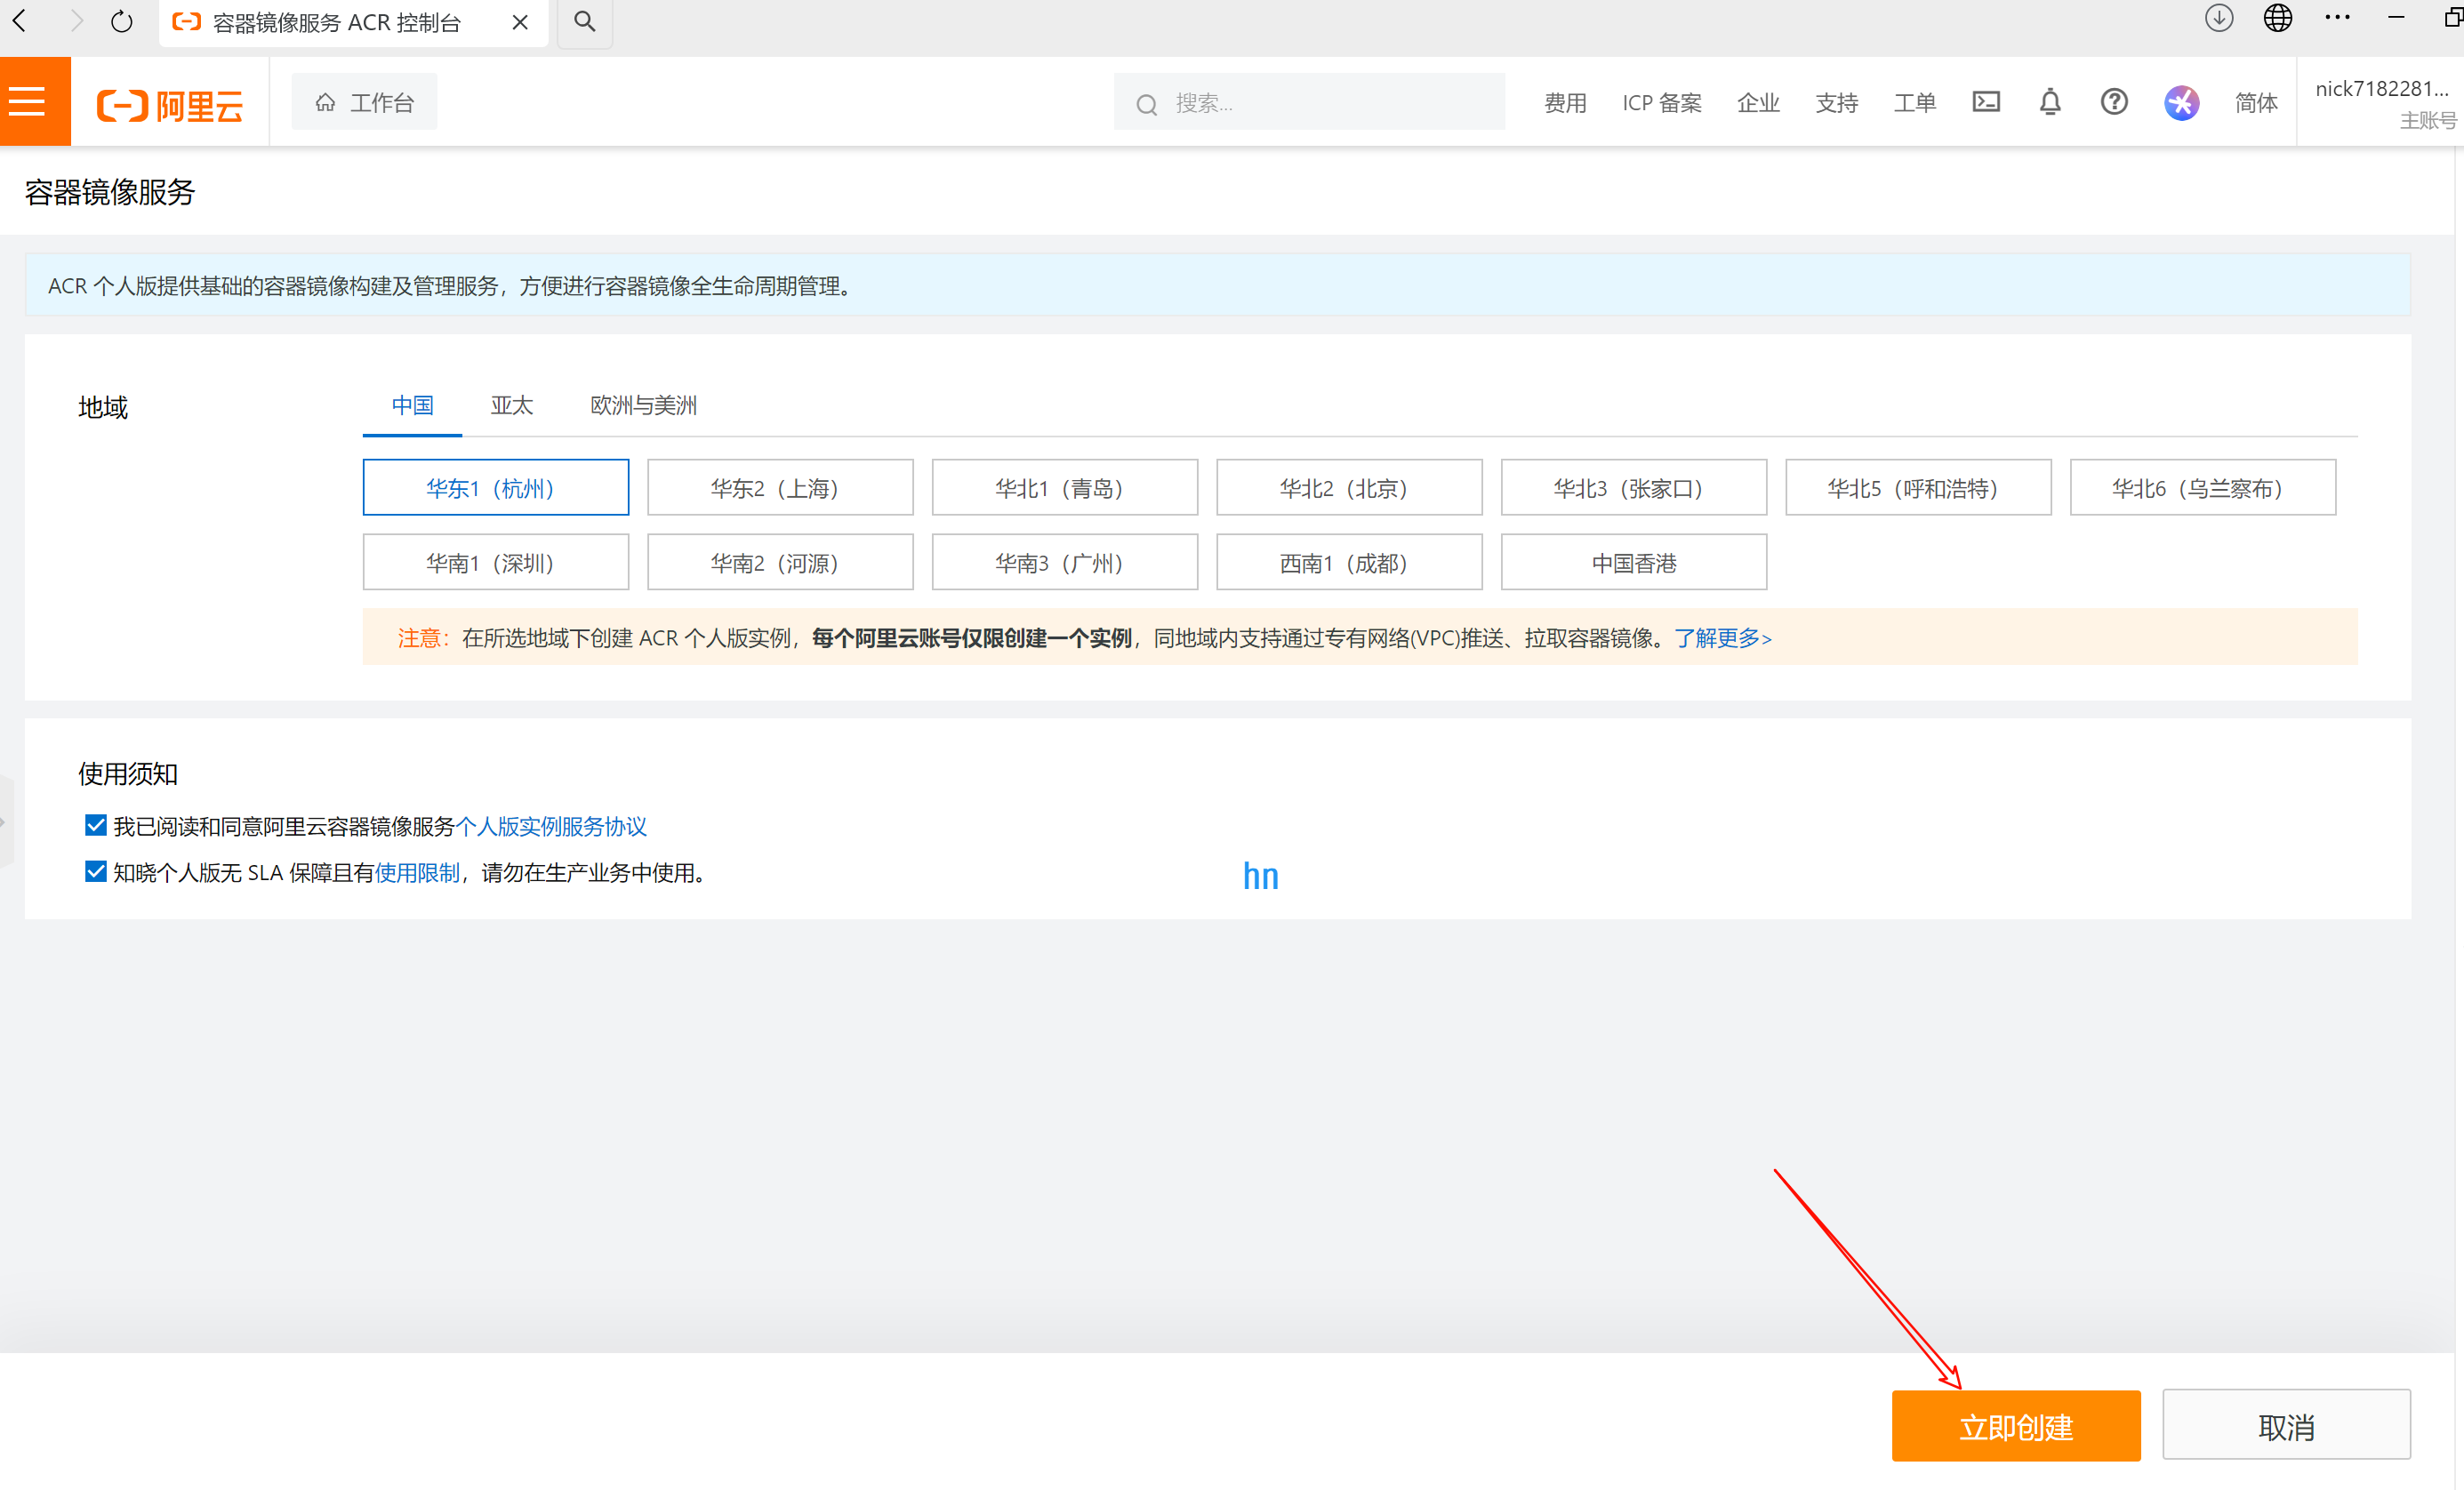Open the browser three-dots menu
This screenshot has width=2464, height=1490.
point(2337,19)
